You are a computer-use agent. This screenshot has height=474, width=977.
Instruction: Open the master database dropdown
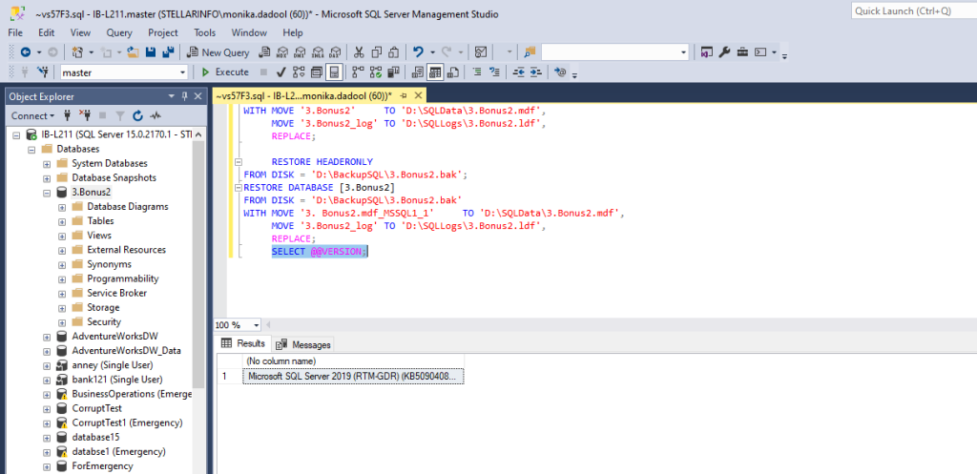pos(182,72)
